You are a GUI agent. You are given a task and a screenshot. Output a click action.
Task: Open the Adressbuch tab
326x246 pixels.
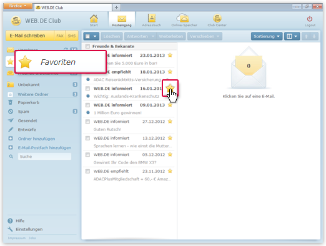pos(151,21)
